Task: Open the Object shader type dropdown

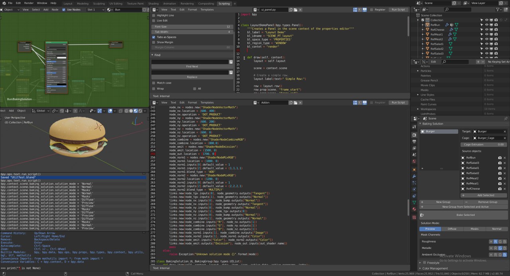Action: tap(9, 10)
